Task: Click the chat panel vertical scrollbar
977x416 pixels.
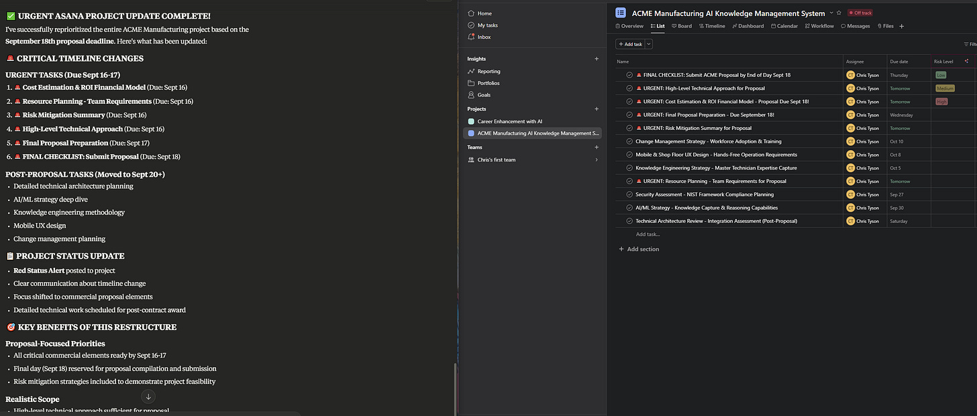Action: 456,389
